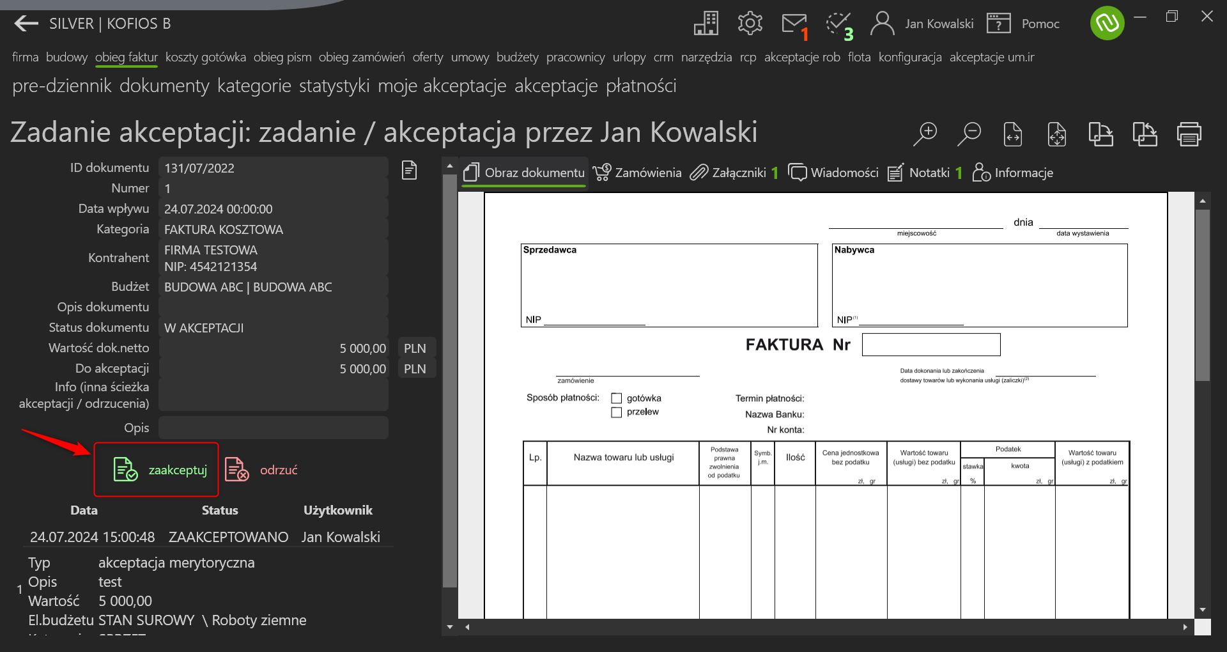Viewport: 1227px width, 652px height.
Task: Open Pomoc help window
Action: click(1023, 24)
